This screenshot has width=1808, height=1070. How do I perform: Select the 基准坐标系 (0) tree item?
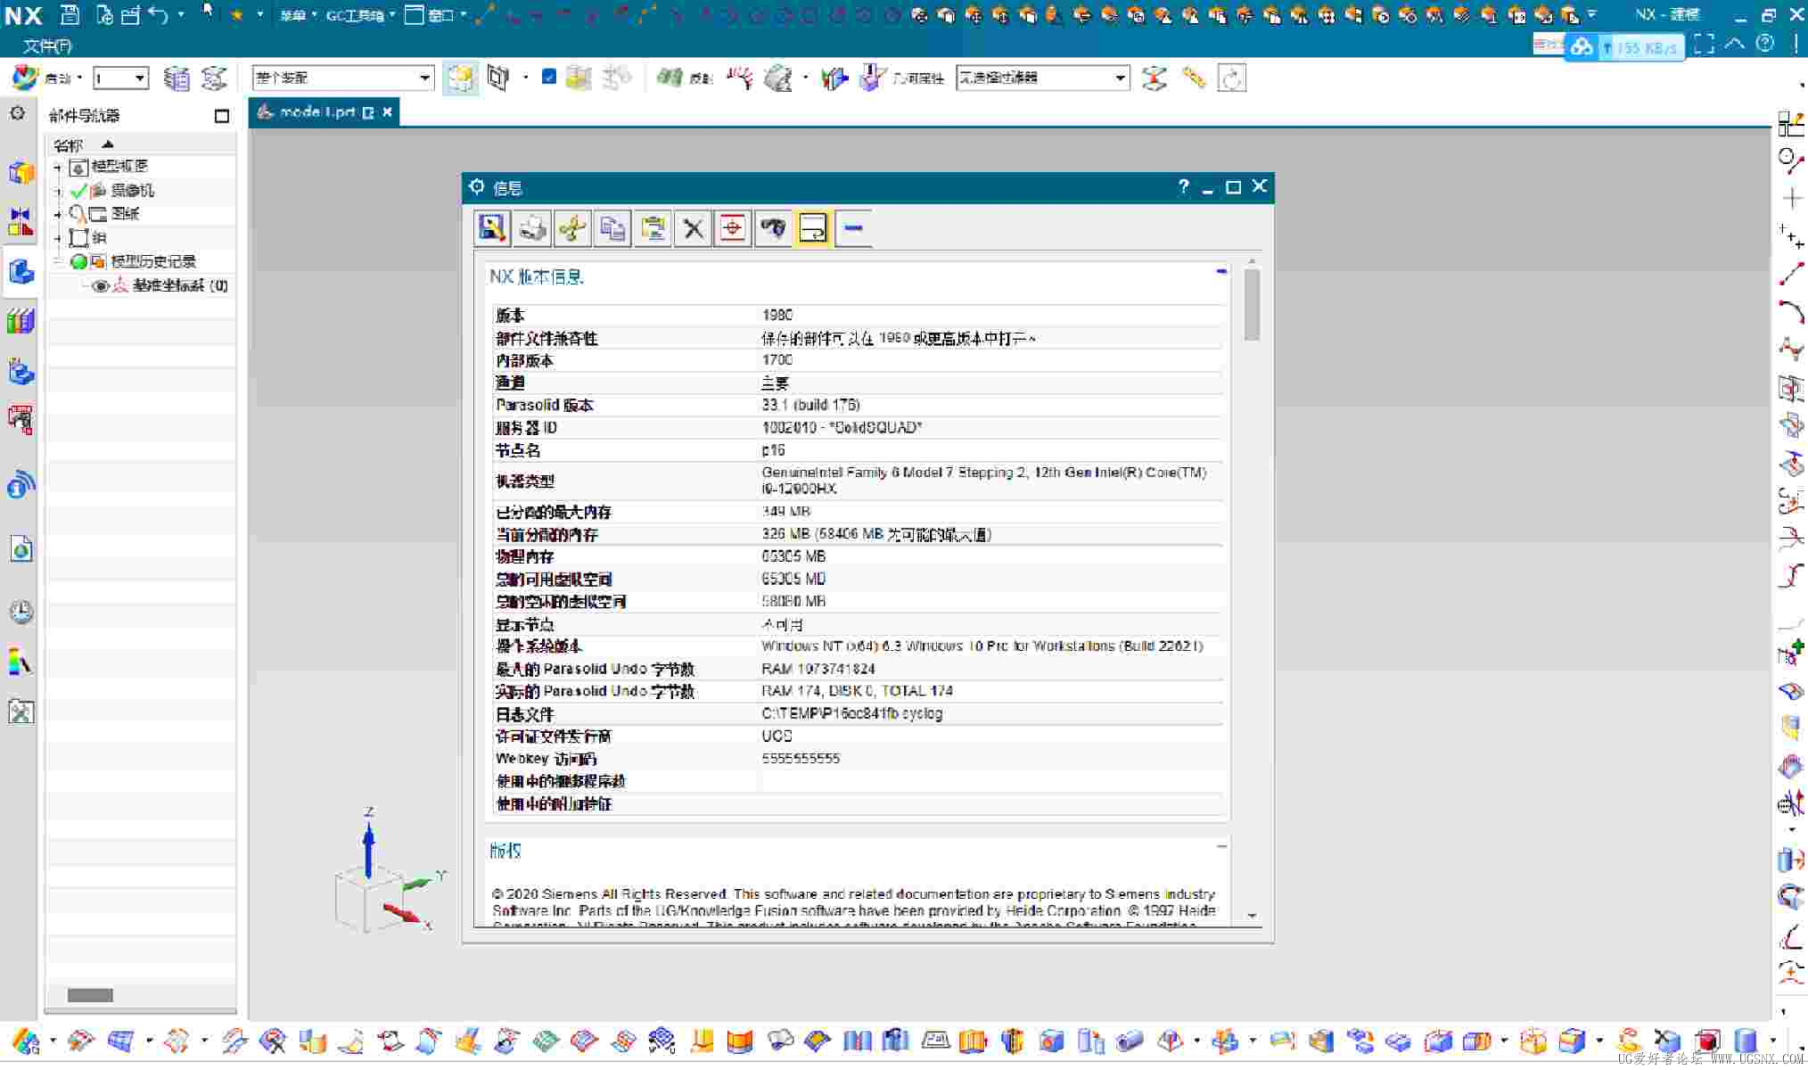point(180,286)
